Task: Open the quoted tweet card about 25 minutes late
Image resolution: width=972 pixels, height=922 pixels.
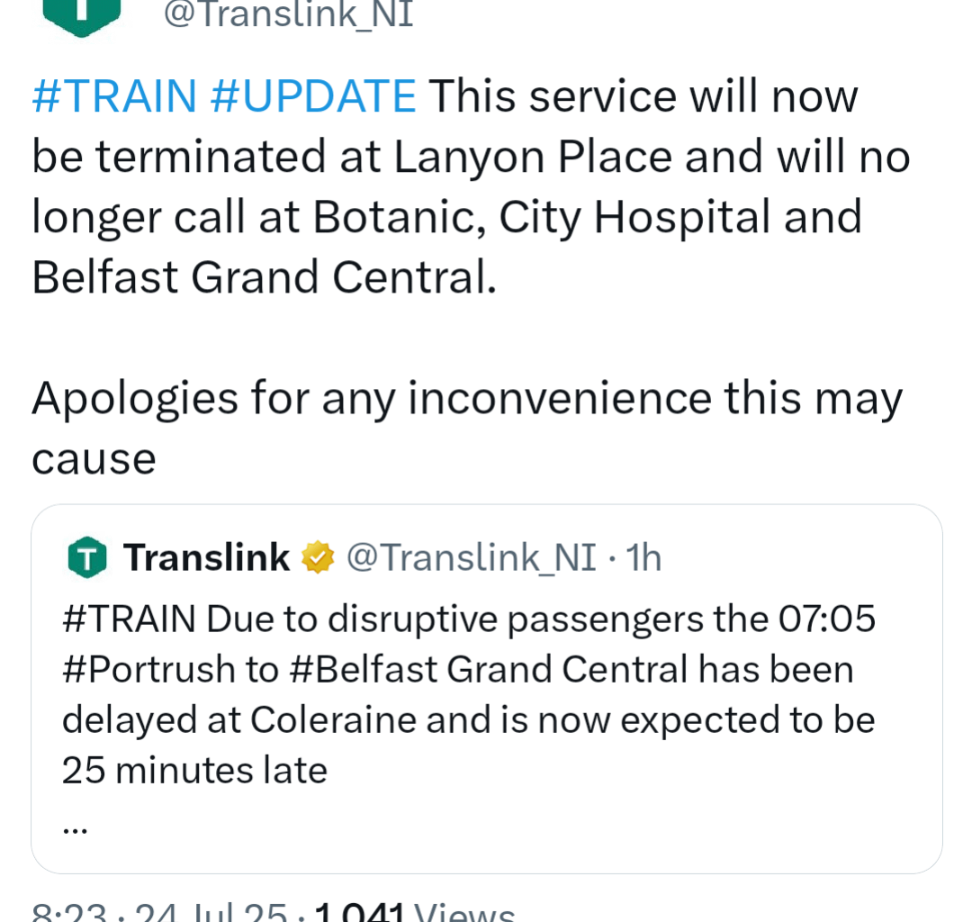Action: (x=487, y=689)
